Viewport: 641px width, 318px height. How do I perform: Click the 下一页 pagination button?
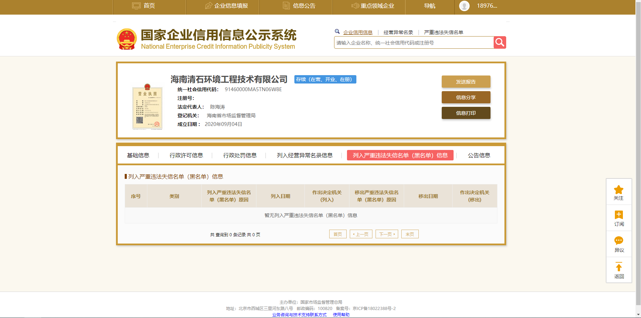pos(387,234)
